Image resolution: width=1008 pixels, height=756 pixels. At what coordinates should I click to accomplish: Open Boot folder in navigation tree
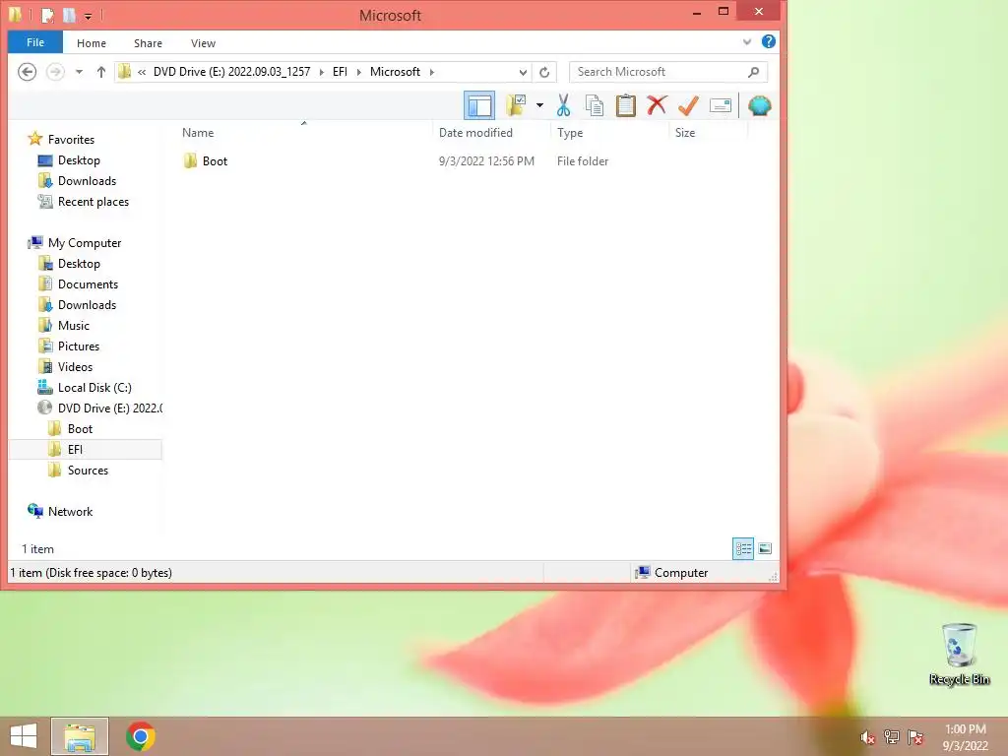click(80, 428)
